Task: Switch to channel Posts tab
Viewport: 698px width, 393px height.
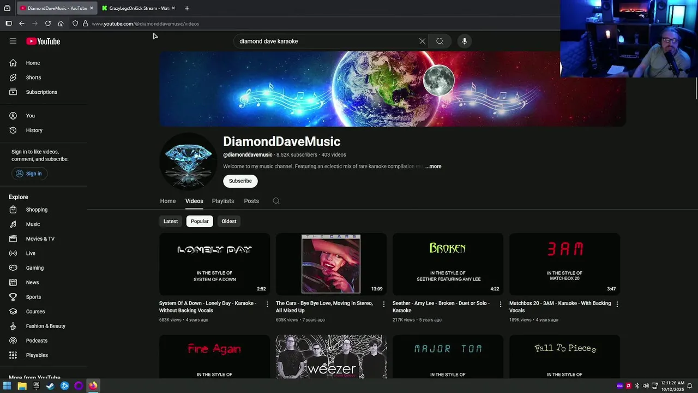Action: coord(251,201)
